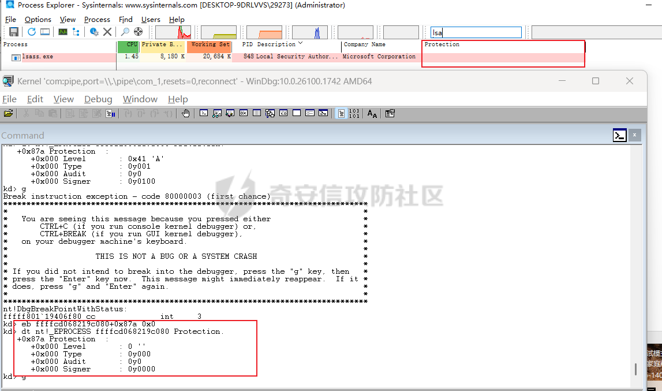Image resolution: width=662 pixels, height=391 pixels.
Task: Click the Description column sort chevron
Action: (x=300, y=44)
